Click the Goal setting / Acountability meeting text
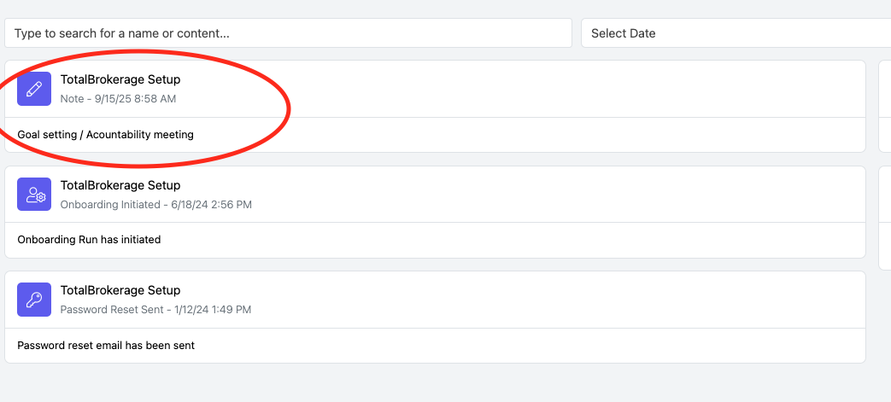The height and width of the screenshot is (402, 891). coord(106,135)
